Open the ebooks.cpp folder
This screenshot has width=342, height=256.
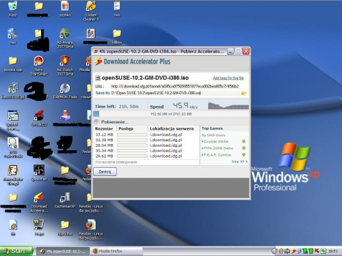[13, 63]
